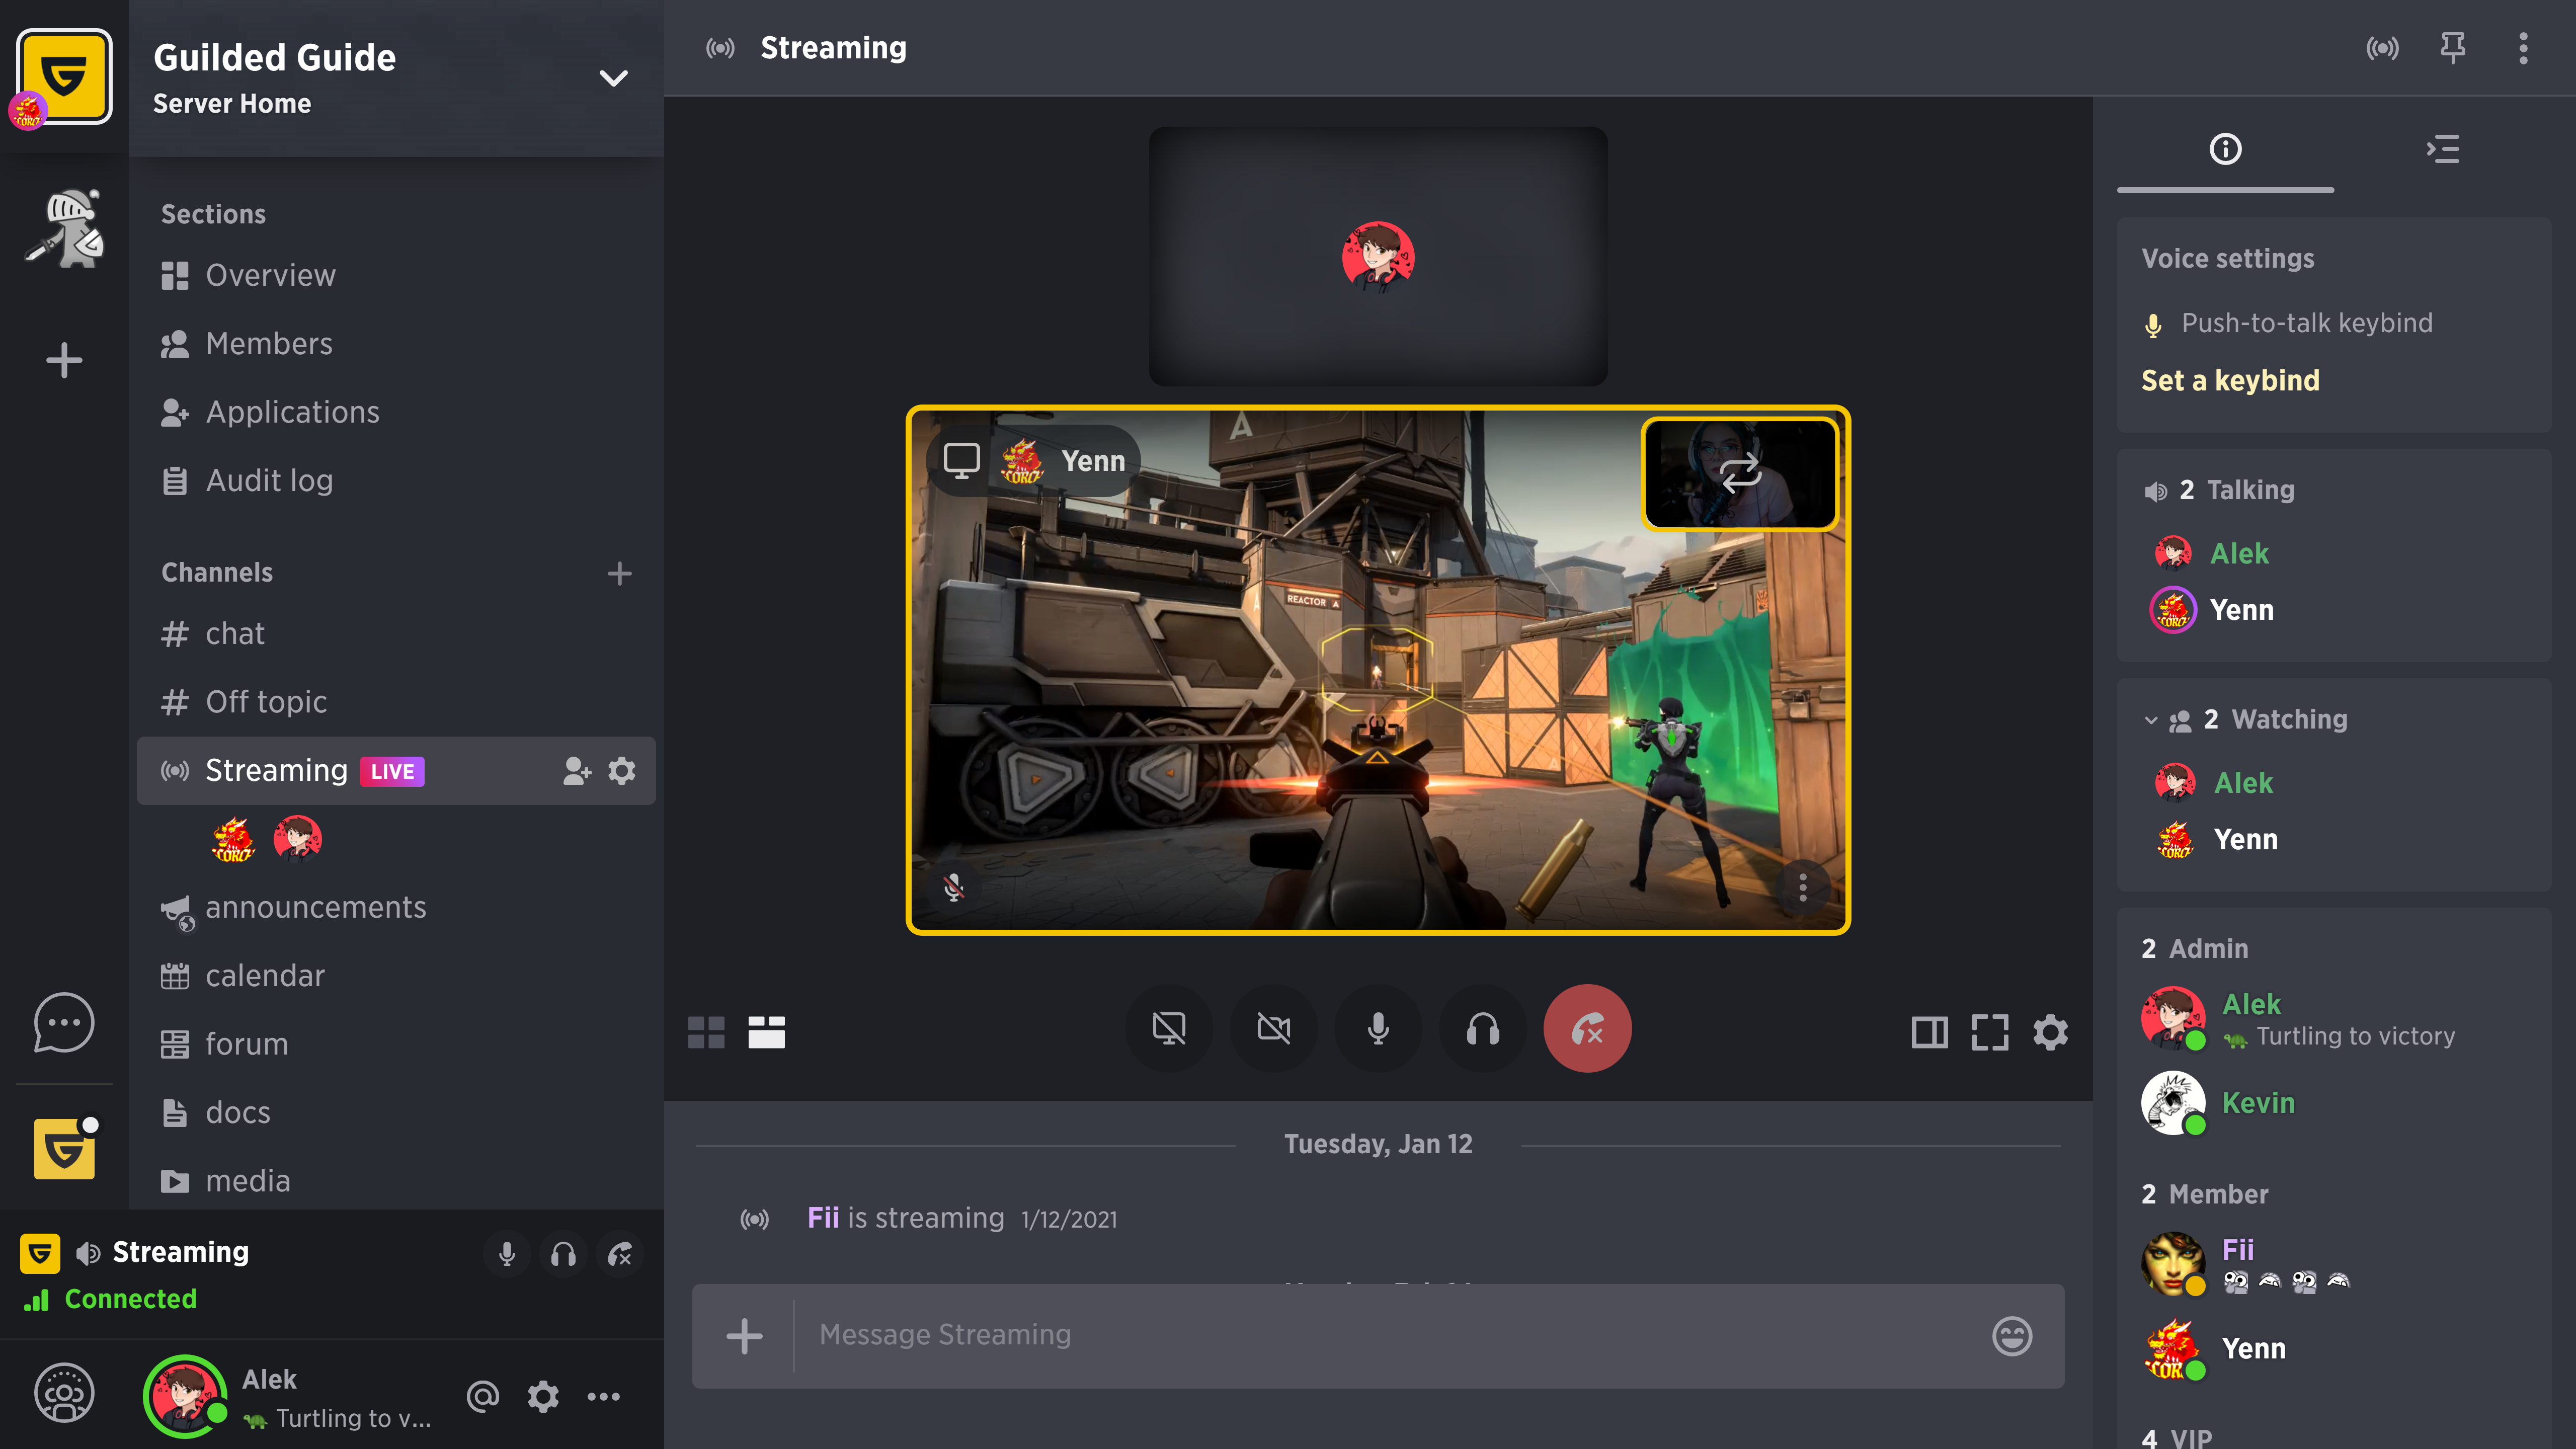The width and height of the screenshot is (2576, 1449).
Task: Add a channel with the Channels plus icon
Action: click(619, 573)
